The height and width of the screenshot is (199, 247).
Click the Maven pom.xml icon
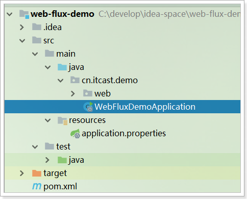(37, 186)
